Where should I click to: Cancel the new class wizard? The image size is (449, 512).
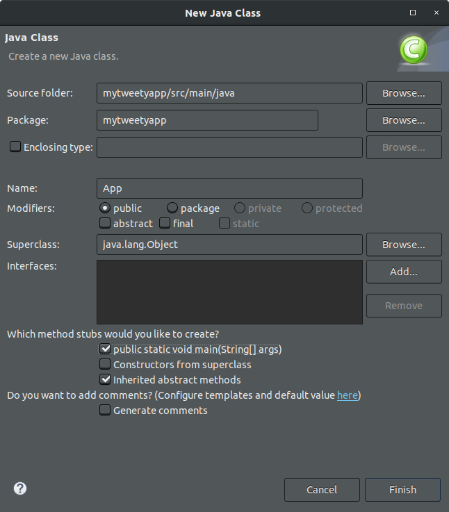click(322, 490)
